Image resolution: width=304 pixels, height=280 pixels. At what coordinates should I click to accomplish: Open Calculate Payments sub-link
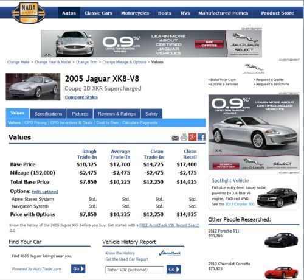point(140,122)
